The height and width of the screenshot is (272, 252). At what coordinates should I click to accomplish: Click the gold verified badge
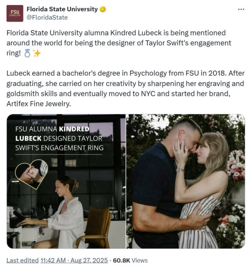coord(103,9)
